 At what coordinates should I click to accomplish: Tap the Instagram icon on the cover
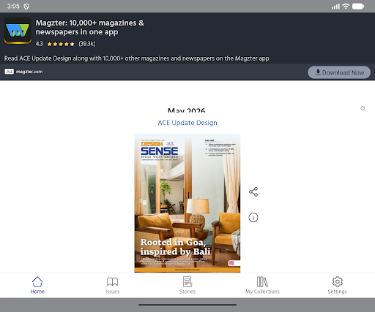(x=231, y=263)
